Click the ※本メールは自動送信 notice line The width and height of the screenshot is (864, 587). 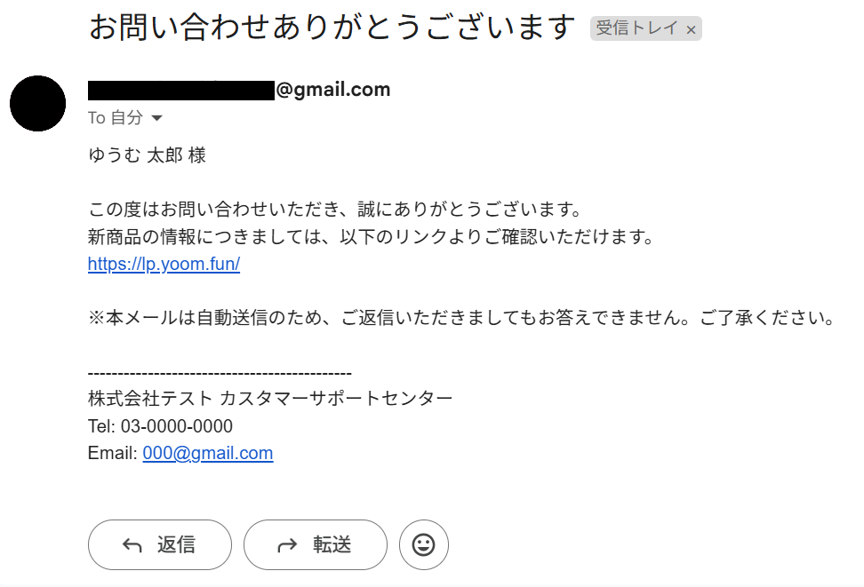460,318
